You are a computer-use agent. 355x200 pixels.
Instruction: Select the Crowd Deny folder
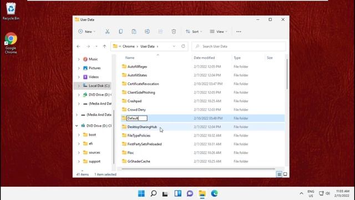pyautogui.click(x=136, y=110)
